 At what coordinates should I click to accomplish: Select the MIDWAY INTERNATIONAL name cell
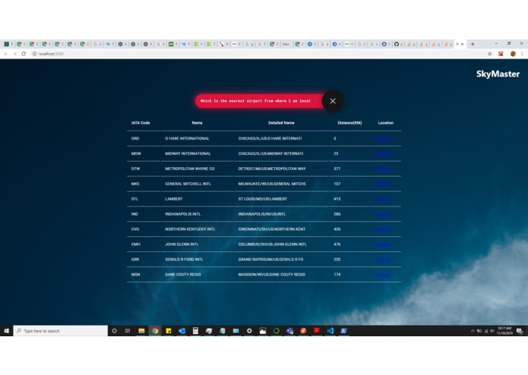(188, 153)
